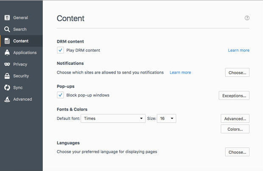263x171 pixels.
Task: Go to the Advanced section label
Action: click(x=22, y=99)
